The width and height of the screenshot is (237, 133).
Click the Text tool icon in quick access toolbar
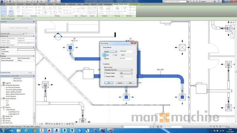38,1
